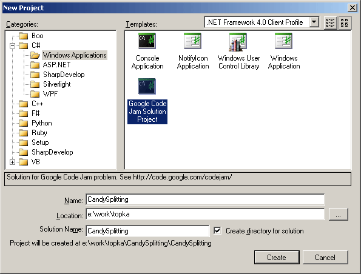This screenshot has height=274, width=361.
Task: Select the NotifyIcon Application template icon
Action: [x=193, y=41]
